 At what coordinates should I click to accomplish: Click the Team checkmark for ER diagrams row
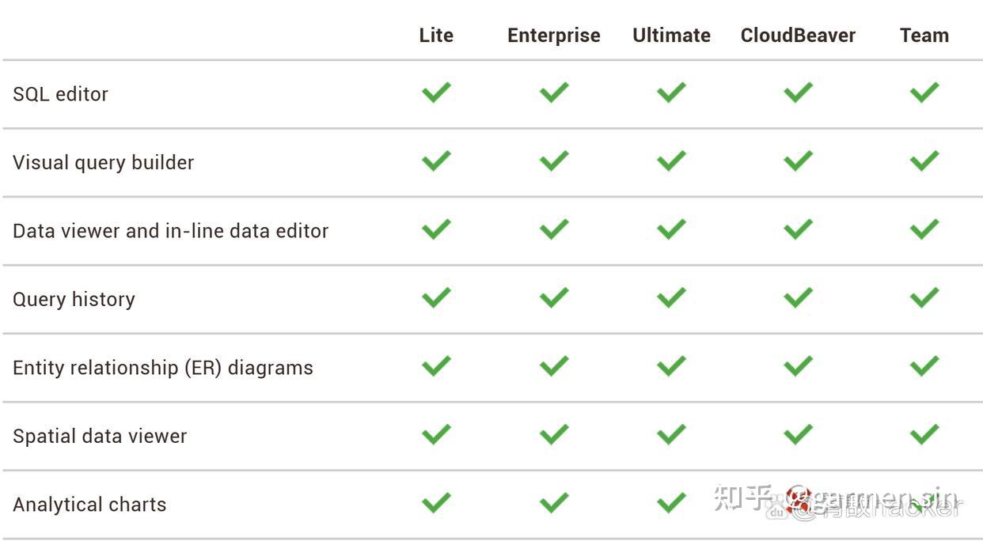point(924,366)
